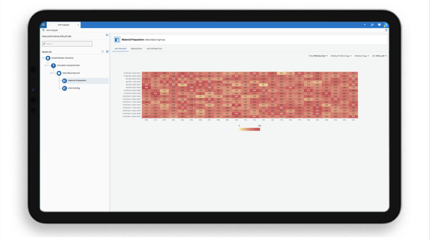Click the asset search input field
Image resolution: width=430 pixels, height=240 pixels.
(67, 44)
